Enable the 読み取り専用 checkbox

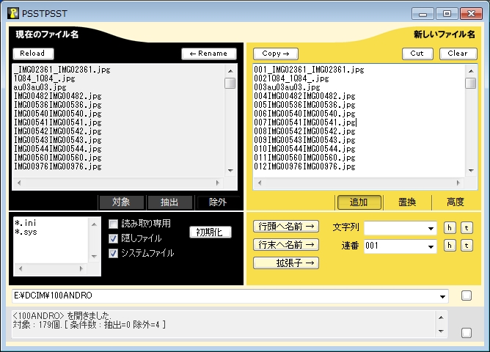[113, 224]
